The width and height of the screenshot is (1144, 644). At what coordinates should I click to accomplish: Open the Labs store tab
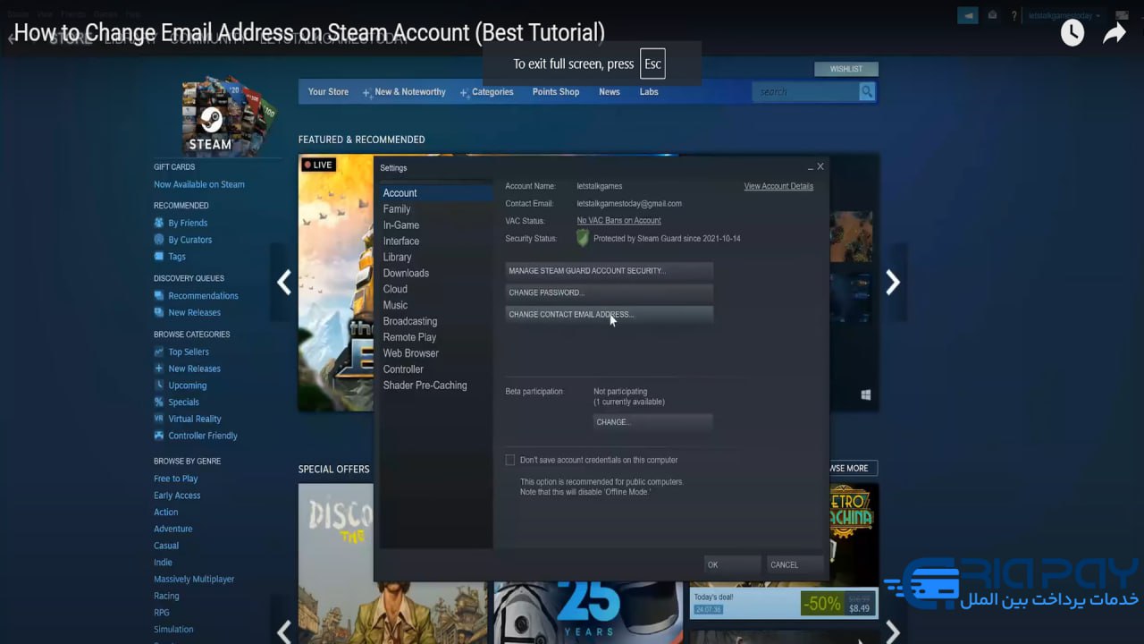(x=650, y=91)
